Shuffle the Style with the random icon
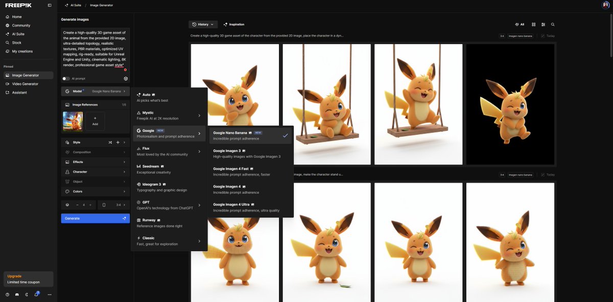Viewport: 613px width, 302px height. point(110,142)
